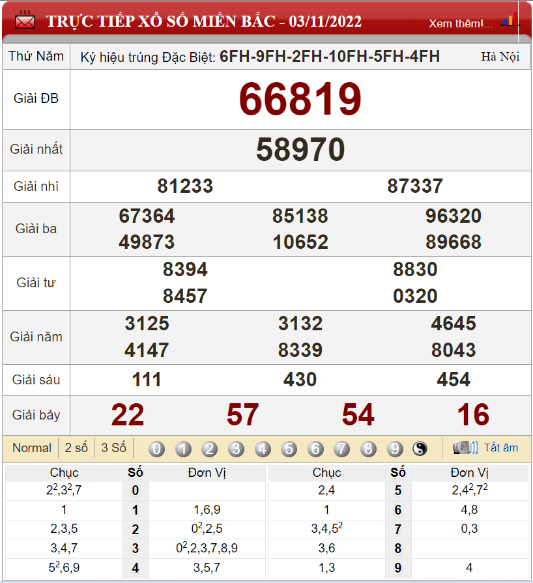Image resolution: width=533 pixels, height=583 pixels.
Task: Click the special prize number 66819
Action: 300,99
